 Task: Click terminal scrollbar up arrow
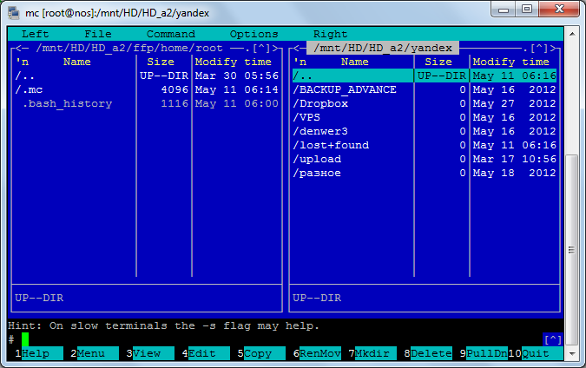572,34
